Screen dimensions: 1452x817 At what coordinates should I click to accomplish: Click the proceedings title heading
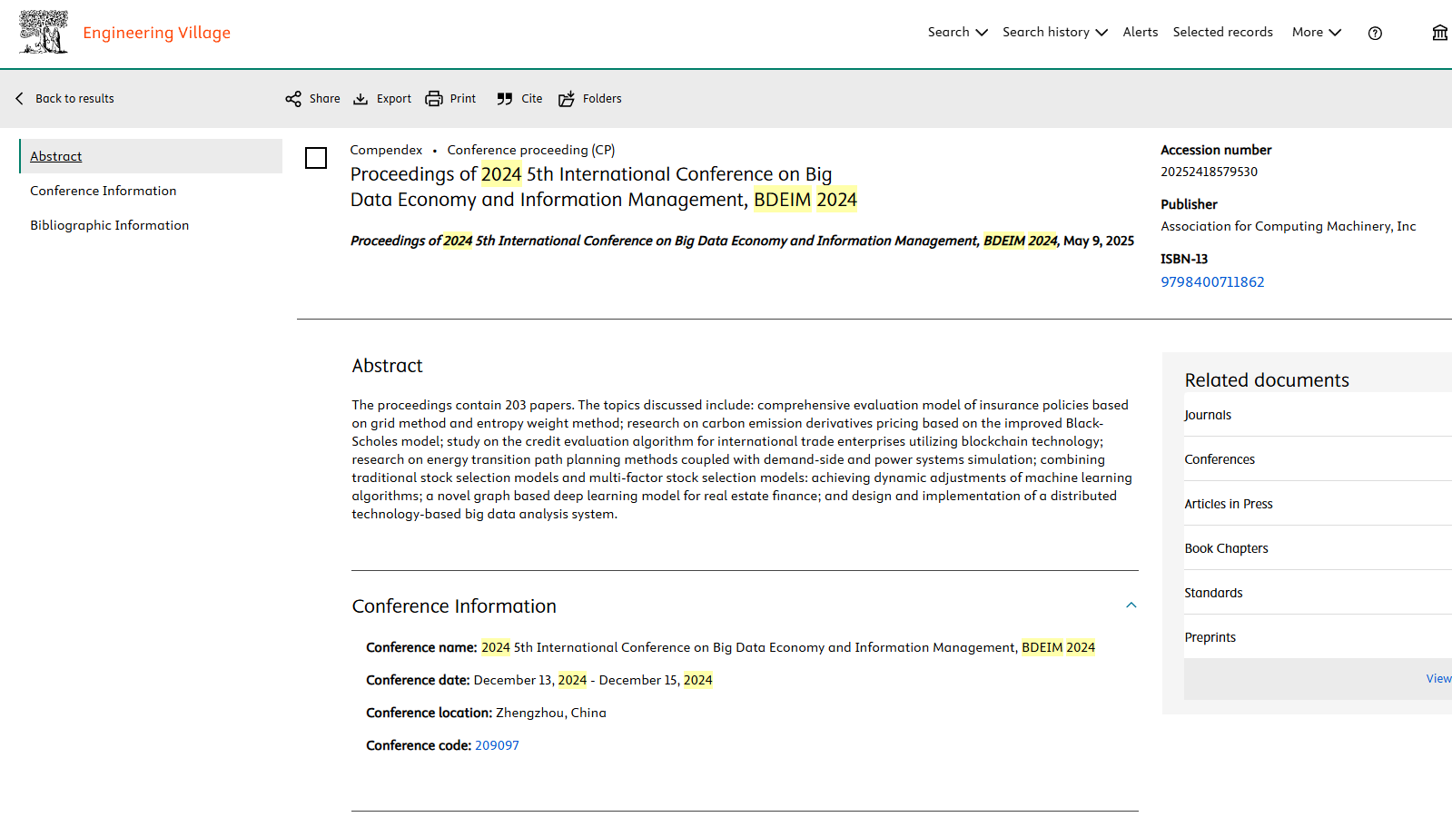point(603,187)
